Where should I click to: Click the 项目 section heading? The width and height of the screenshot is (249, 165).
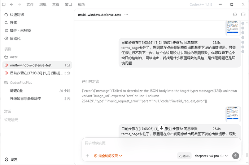point(8,49)
